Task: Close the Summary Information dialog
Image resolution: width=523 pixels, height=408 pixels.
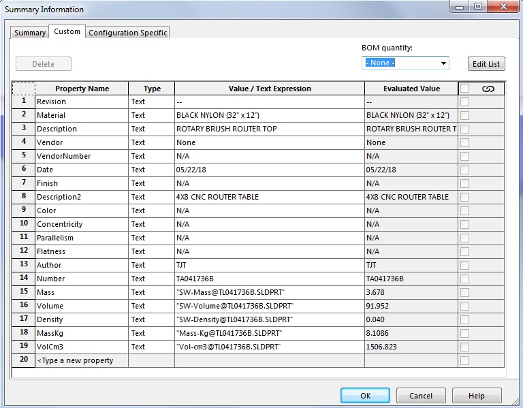Action: click(x=504, y=7)
